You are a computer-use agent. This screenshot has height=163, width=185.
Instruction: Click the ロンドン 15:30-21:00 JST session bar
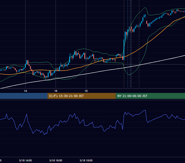pyautogui.click(x=82, y=96)
